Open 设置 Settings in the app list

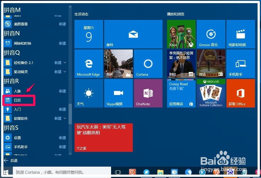click(35, 138)
